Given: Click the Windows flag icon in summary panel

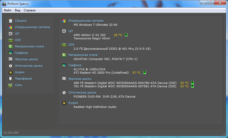Looking at the screenshot, I should tap(64, 21).
